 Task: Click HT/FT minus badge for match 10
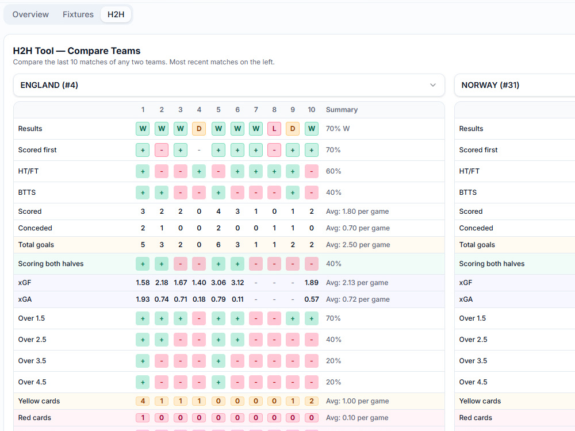(311, 171)
